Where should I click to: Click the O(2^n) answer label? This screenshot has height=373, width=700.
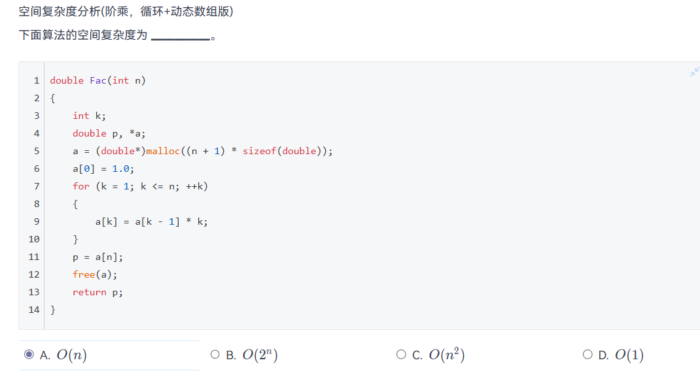click(x=260, y=355)
